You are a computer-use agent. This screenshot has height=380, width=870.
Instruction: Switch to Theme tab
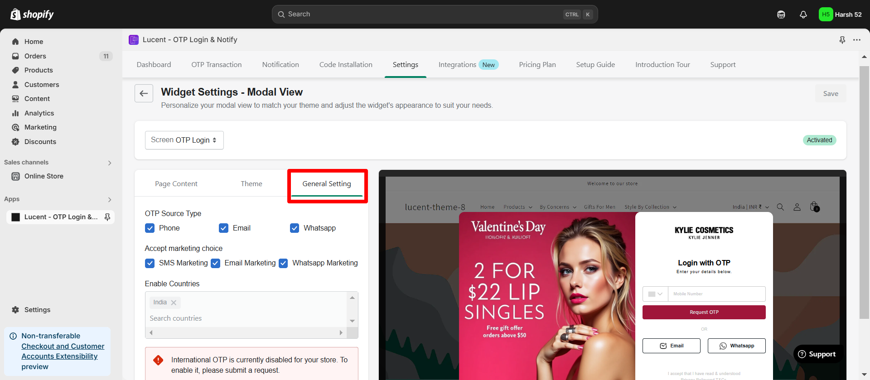[x=251, y=184]
